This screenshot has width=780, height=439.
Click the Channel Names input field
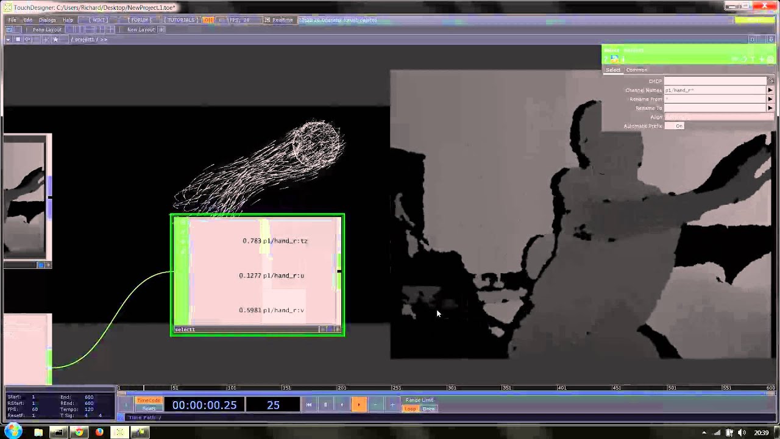click(x=715, y=90)
